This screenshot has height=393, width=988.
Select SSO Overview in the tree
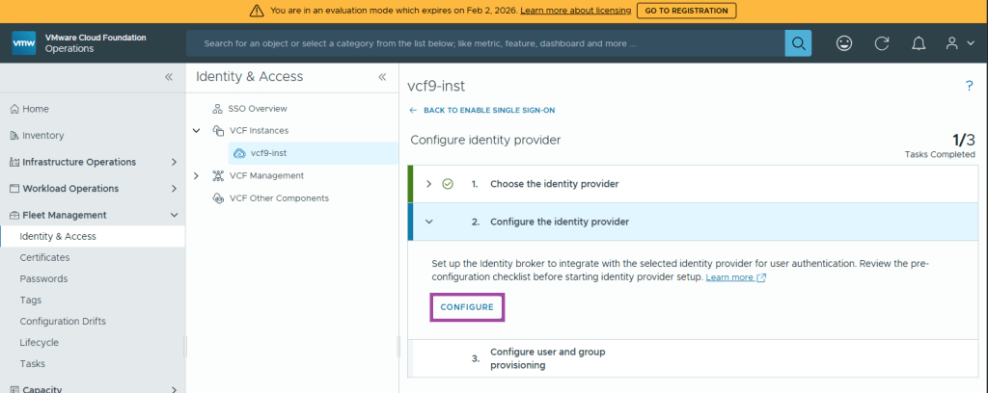257,109
